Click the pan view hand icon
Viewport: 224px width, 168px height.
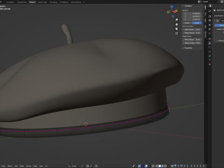[x=176, y=24]
